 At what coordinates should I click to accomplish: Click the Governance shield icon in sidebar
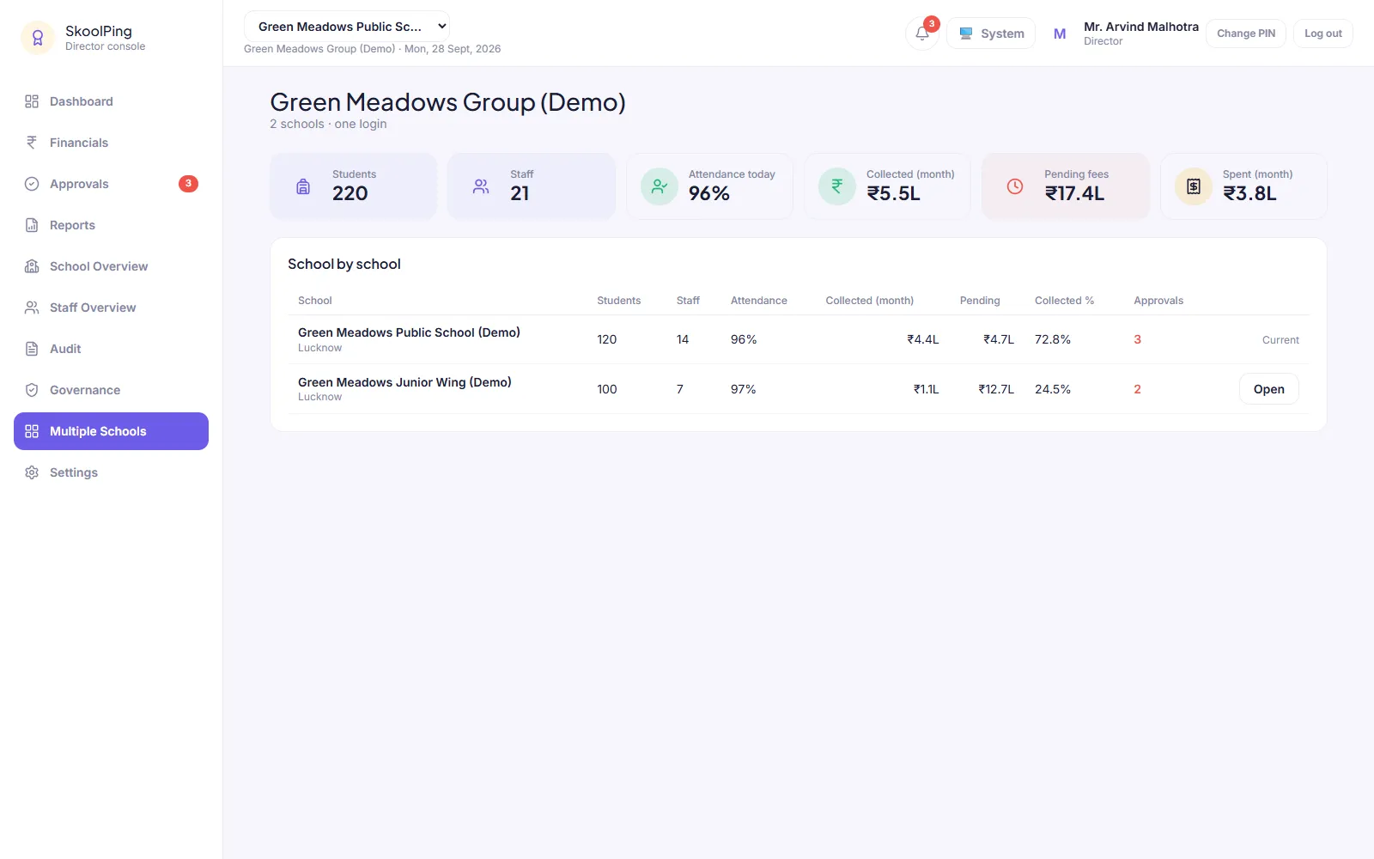(32, 390)
